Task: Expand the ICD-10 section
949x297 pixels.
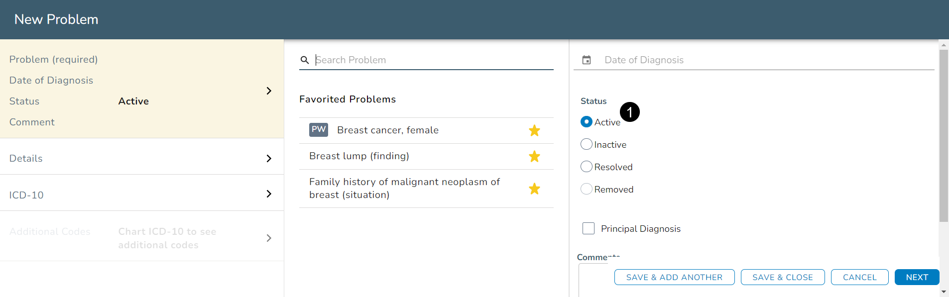Action: 269,194
